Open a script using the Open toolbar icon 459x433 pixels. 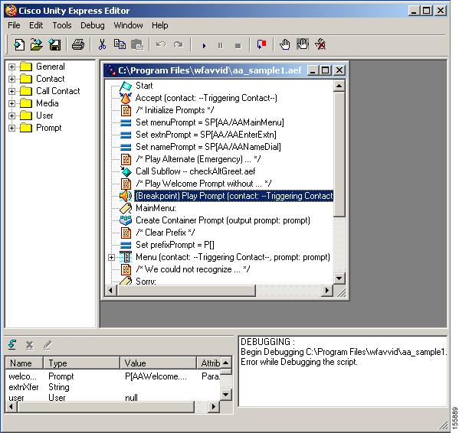click(37, 45)
